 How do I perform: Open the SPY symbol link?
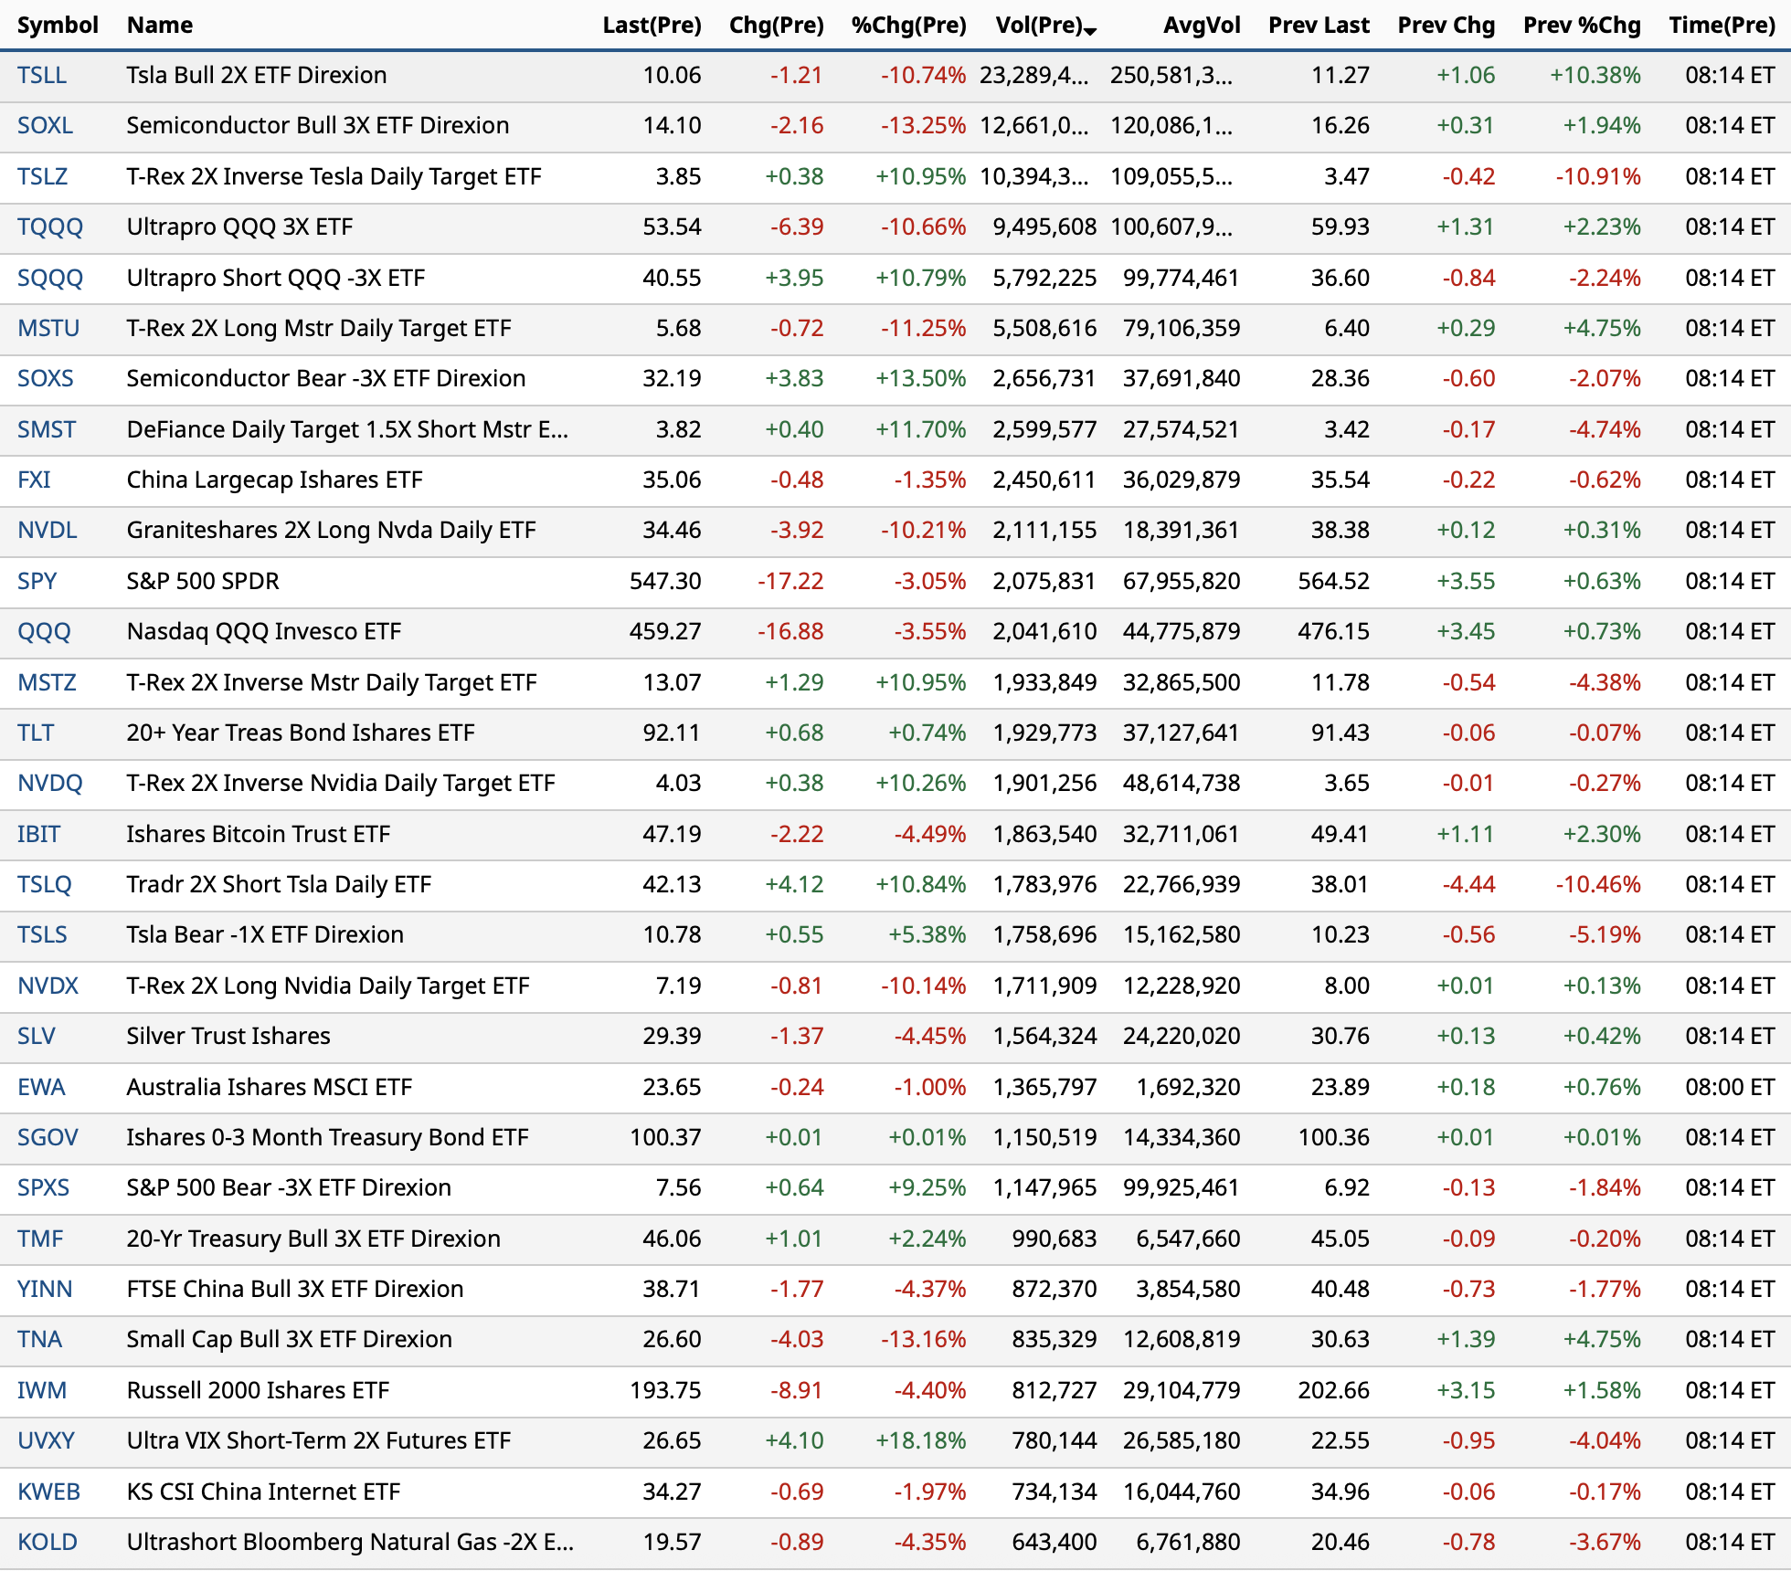[x=37, y=581]
